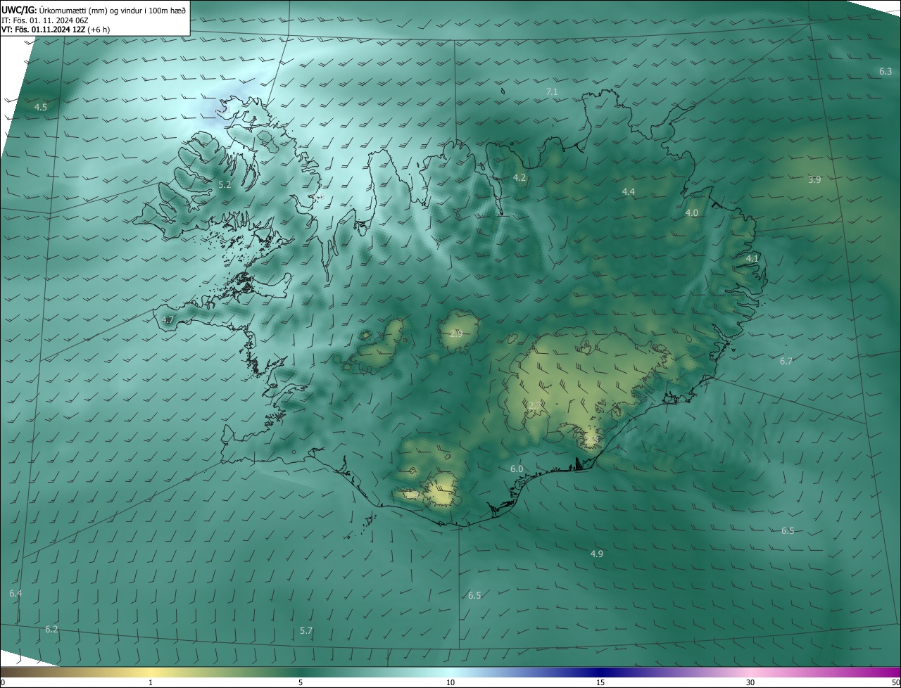Click the 4.0 value on the map
Viewport: 901px width, 688px height.
(x=692, y=212)
